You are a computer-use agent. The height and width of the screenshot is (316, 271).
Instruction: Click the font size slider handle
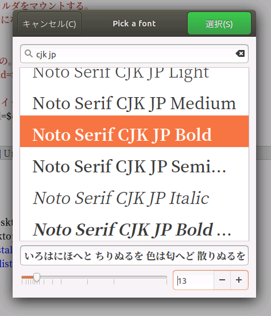(x=37, y=278)
